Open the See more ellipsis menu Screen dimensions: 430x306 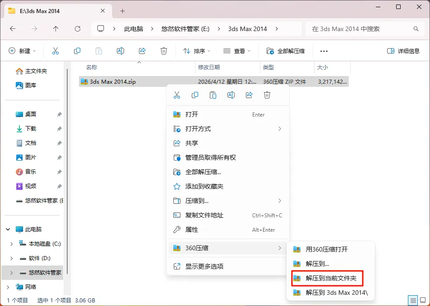[324, 51]
